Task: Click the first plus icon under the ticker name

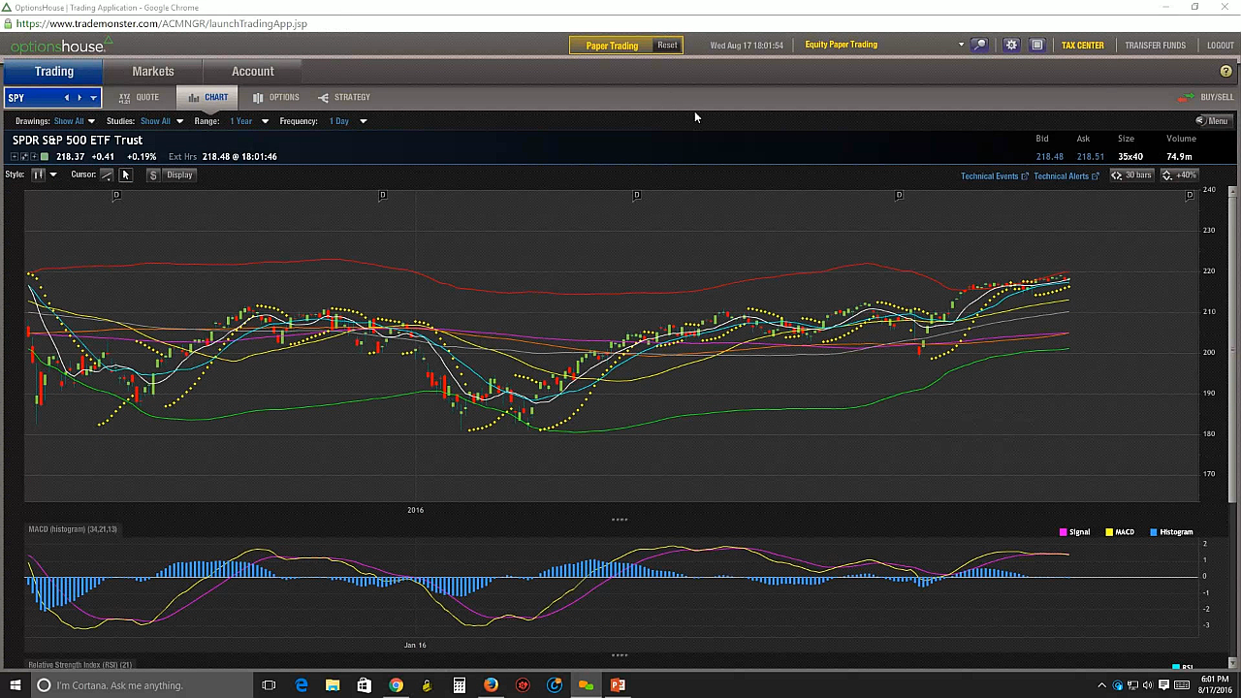Action: 16,156
